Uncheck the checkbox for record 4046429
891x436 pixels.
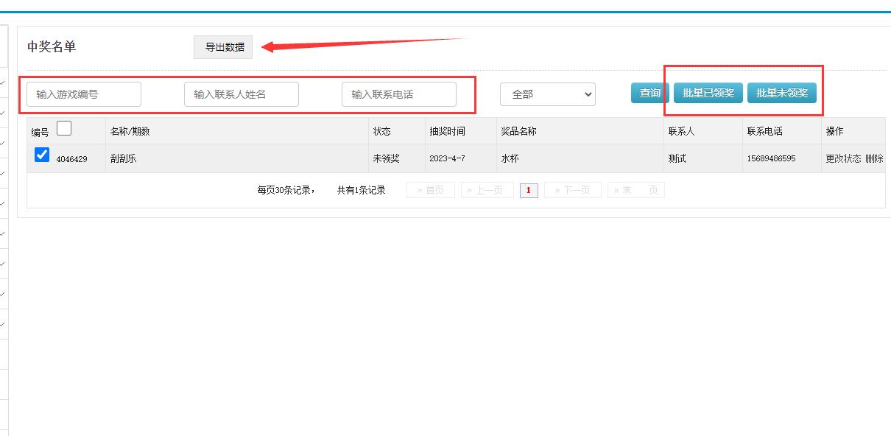42,155
